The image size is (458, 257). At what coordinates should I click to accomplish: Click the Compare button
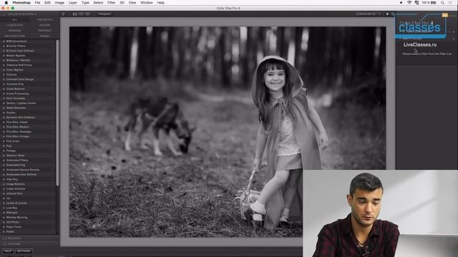pos(104,14)
